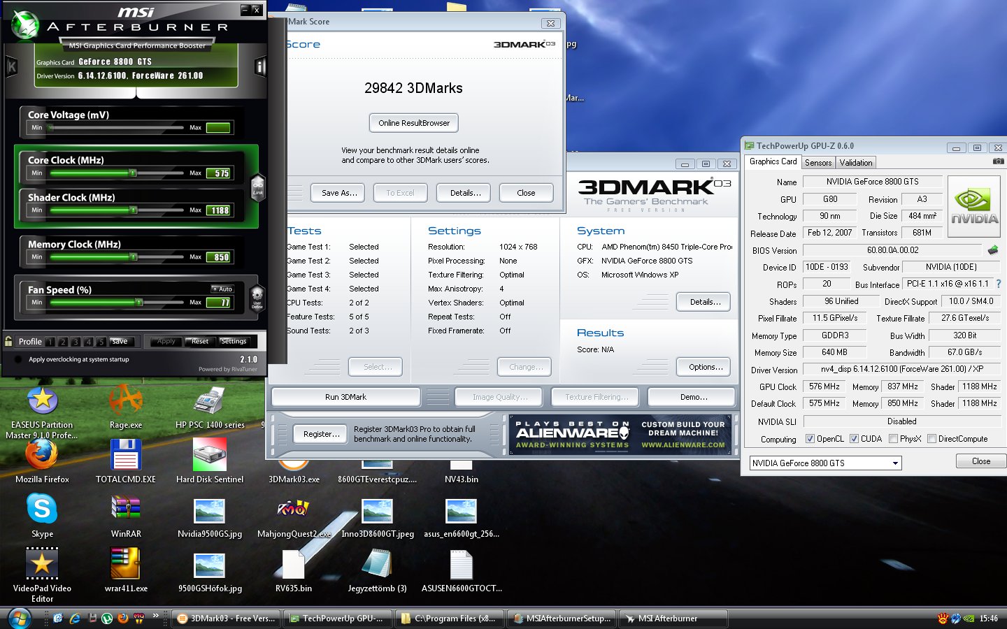Click Save As in the 3DMark Score dialog
Image resolution: width=1007 pixels, height=629 pixels.
tap(338, 193)
